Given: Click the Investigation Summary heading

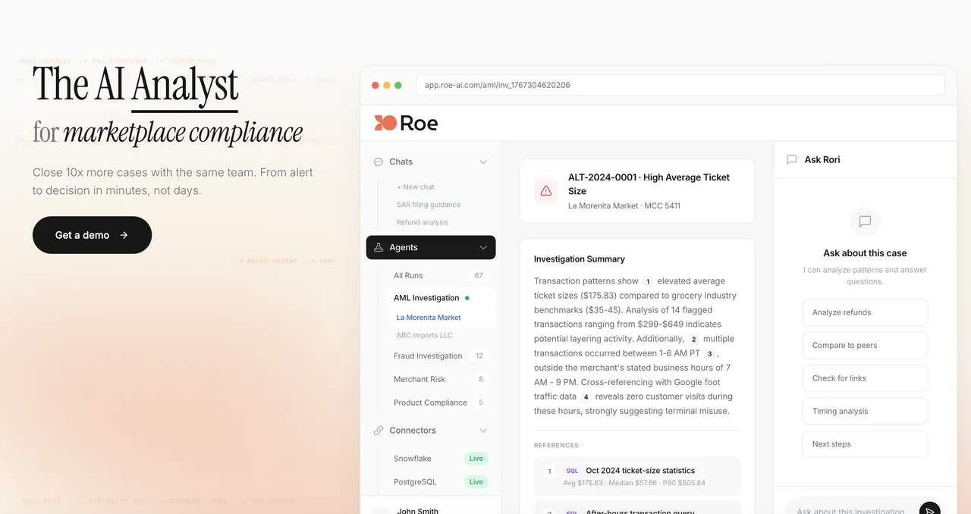Looking at the screenshot, I should 580,259.
